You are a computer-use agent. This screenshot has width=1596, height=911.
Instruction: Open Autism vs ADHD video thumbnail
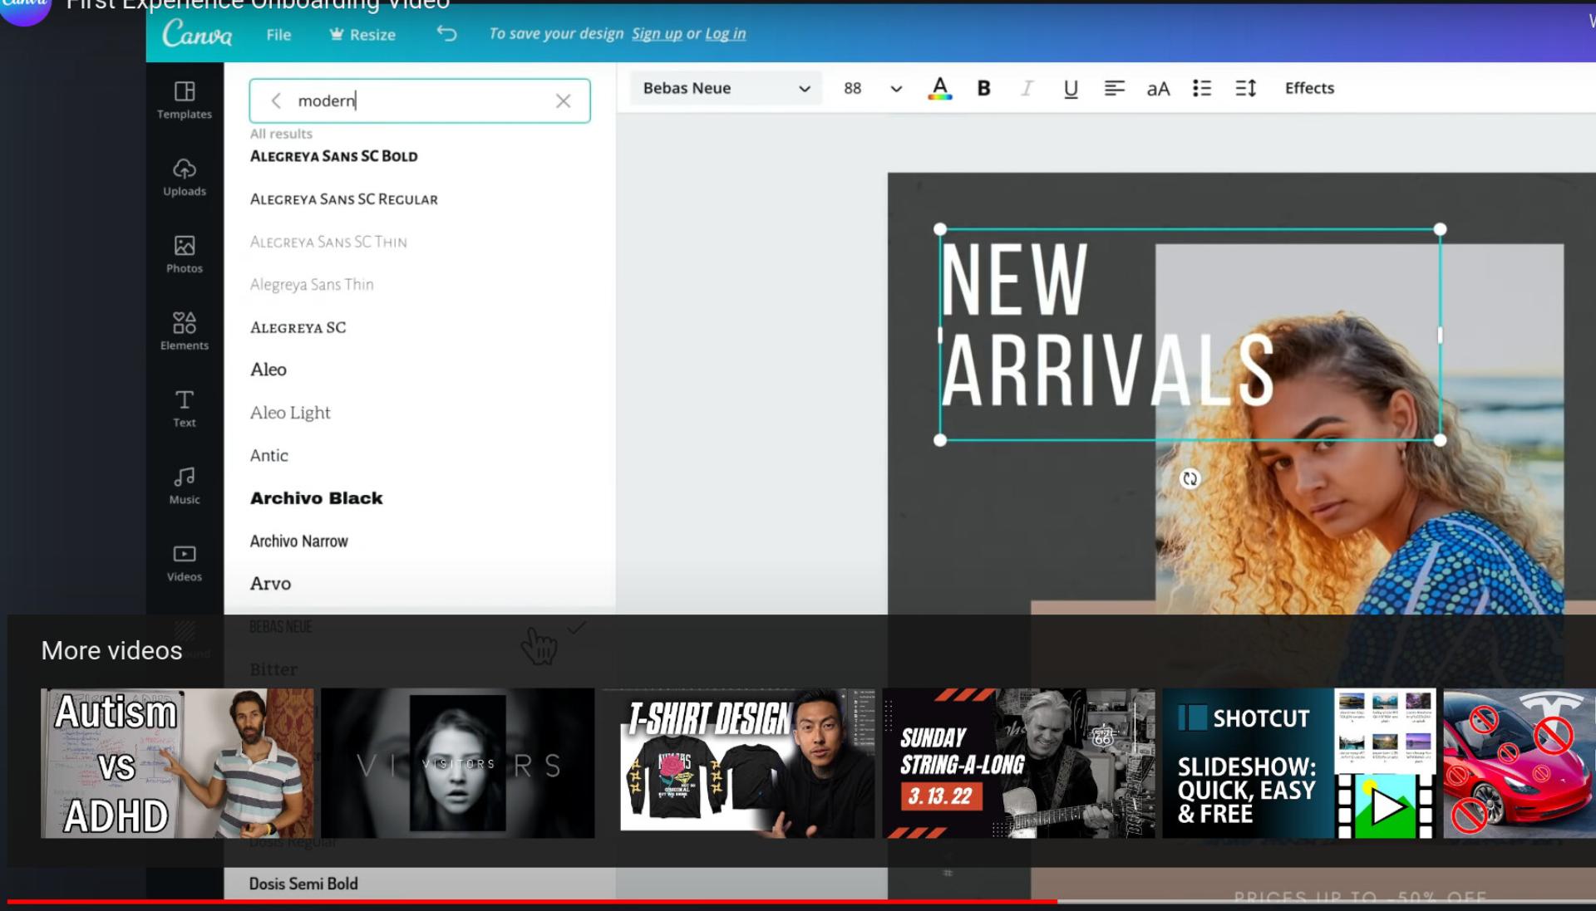click(x=177, y=763)
